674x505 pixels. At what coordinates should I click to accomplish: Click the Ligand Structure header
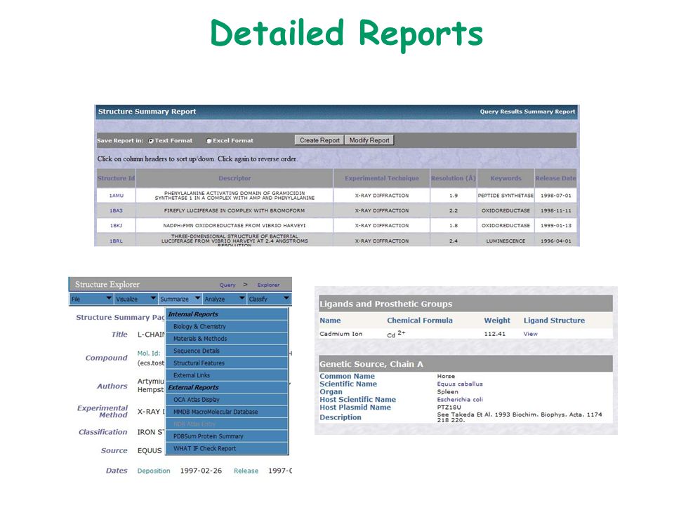tap(554, 321)
